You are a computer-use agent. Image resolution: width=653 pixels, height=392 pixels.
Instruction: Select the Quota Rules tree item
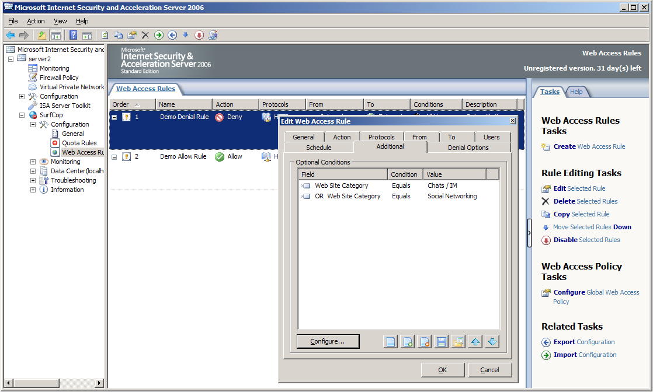(79, 143)
